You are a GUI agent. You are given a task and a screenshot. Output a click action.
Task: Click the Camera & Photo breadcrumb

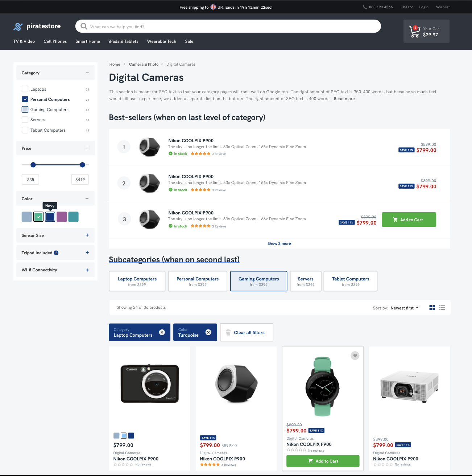[x=144, y=64]
